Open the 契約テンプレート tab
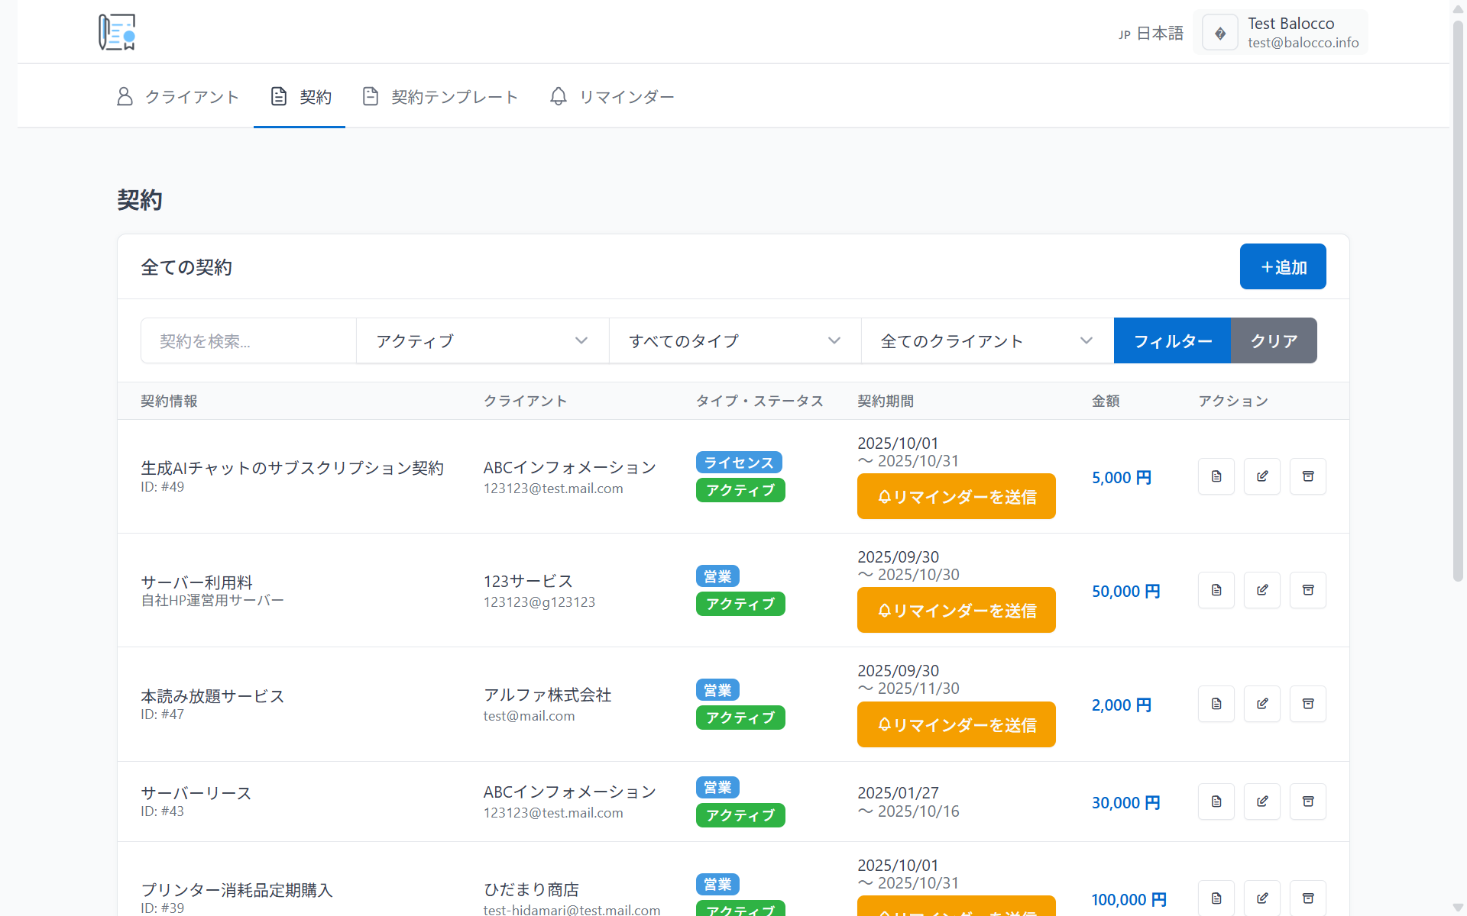 (440, 97)
